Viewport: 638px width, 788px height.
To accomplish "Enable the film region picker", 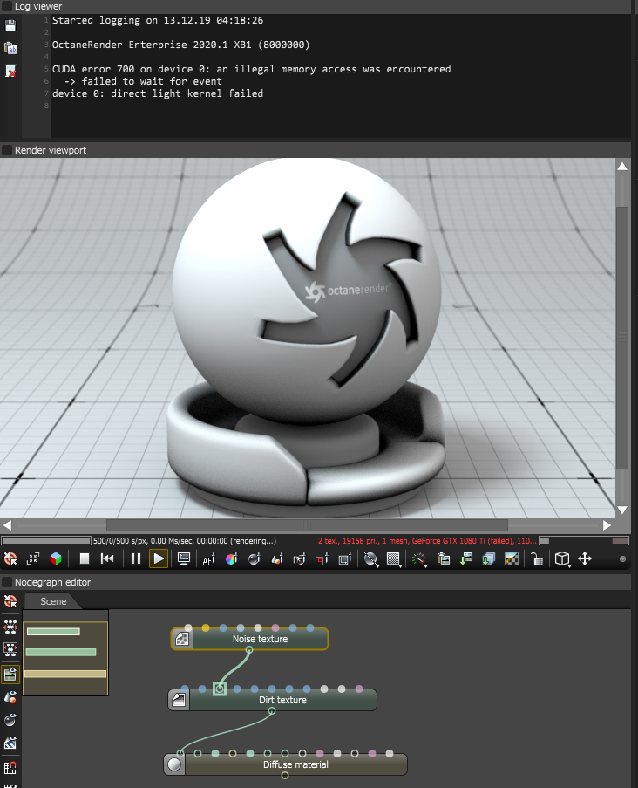I will (x=345, y=558).
